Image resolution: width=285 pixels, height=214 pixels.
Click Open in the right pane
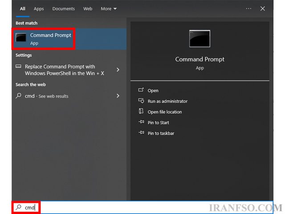pyautogui.click(x=153, y=91)
